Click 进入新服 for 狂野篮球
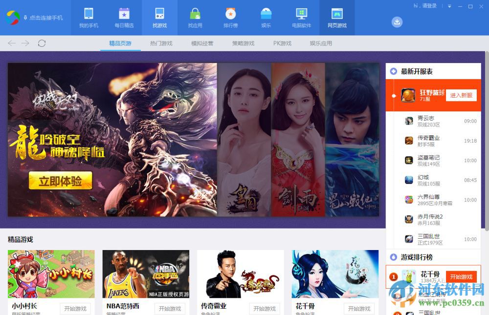 [x=462, y=95]
